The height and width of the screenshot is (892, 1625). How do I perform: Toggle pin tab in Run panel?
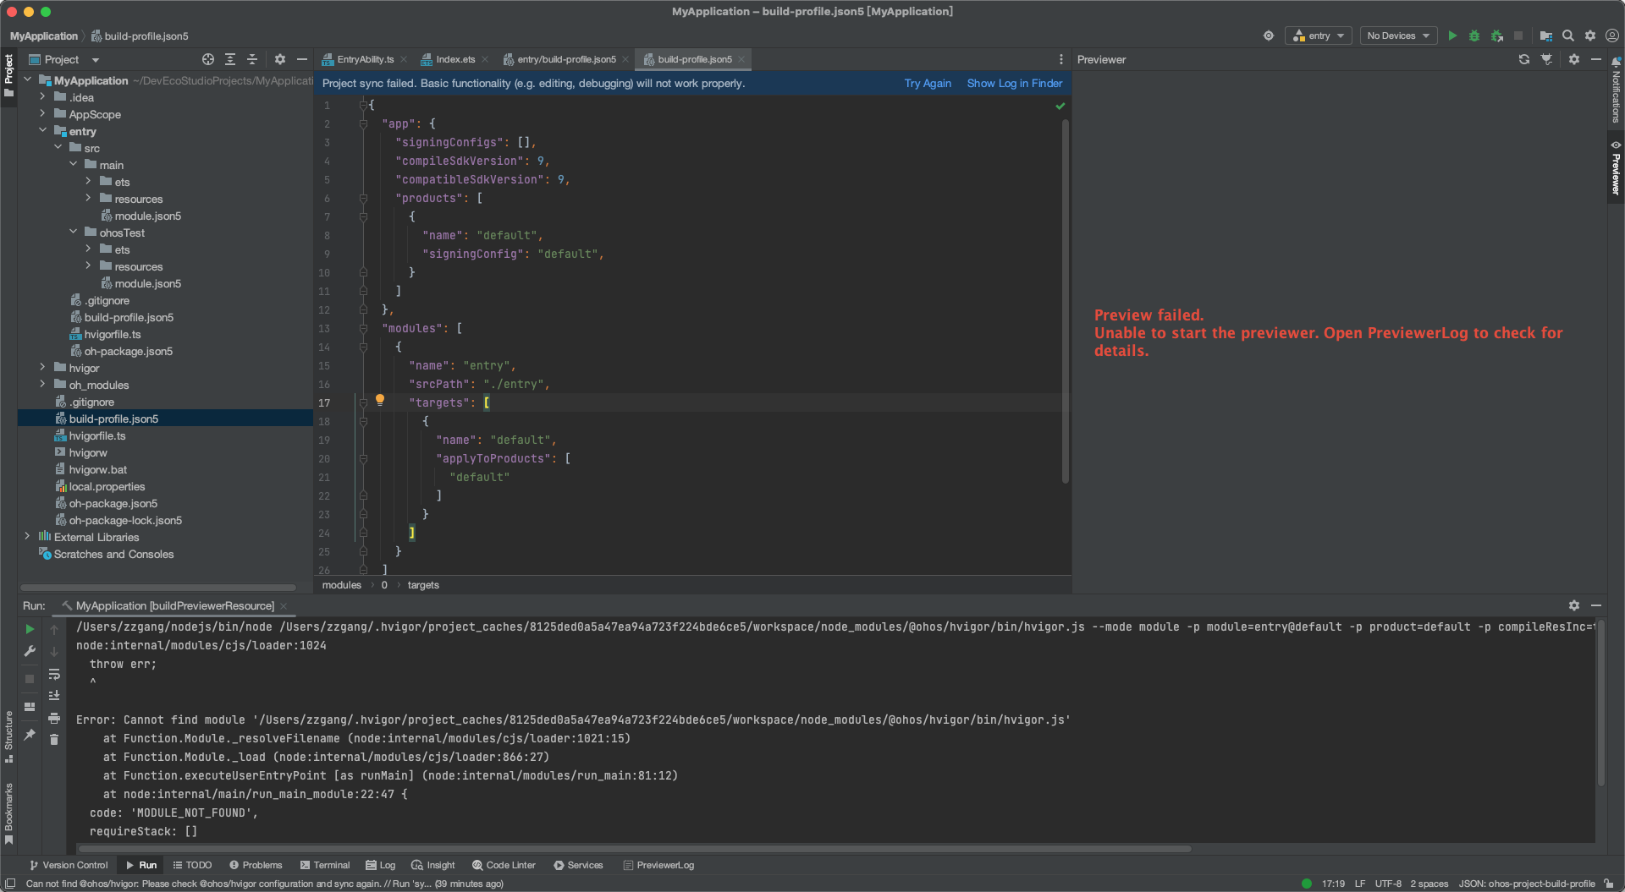[x=30, y=734]
